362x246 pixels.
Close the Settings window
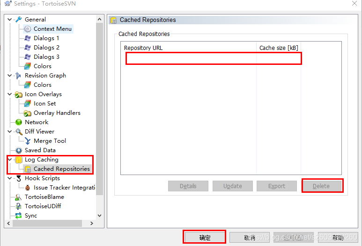tap(355, 3)
